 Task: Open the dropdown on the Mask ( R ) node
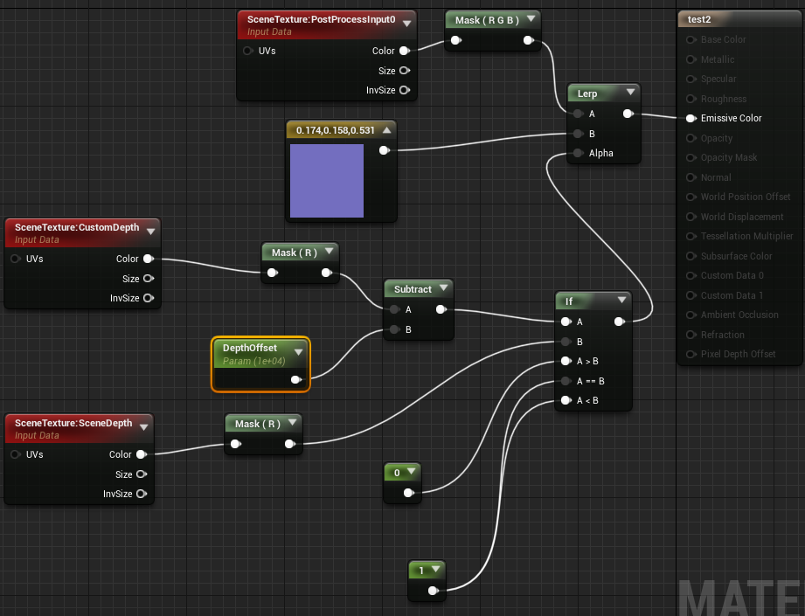click(329, 250)
